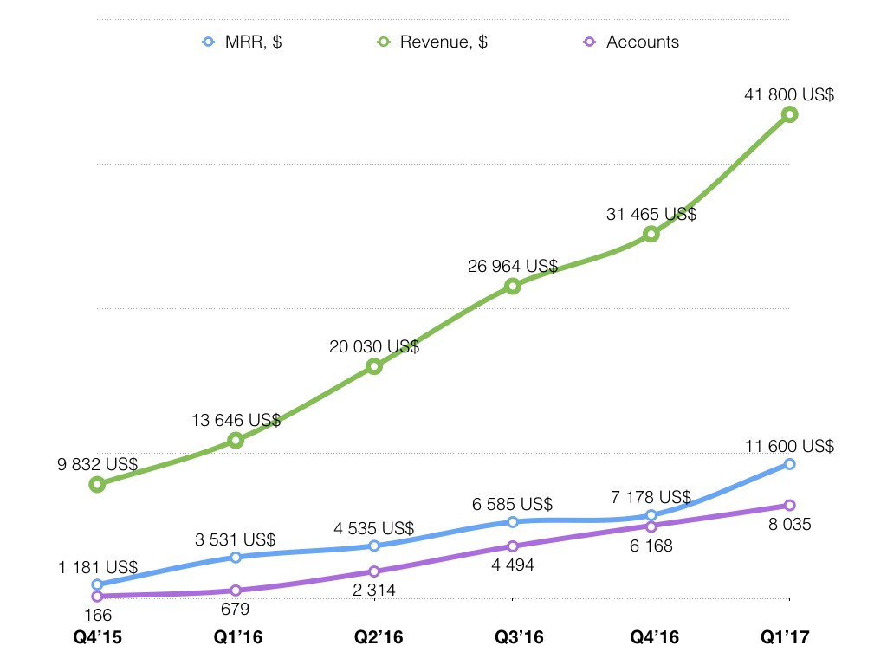The width and height of the screenshot is (887, 665).
Task: Click the purple Accounts legend marker
Action: 590,42
